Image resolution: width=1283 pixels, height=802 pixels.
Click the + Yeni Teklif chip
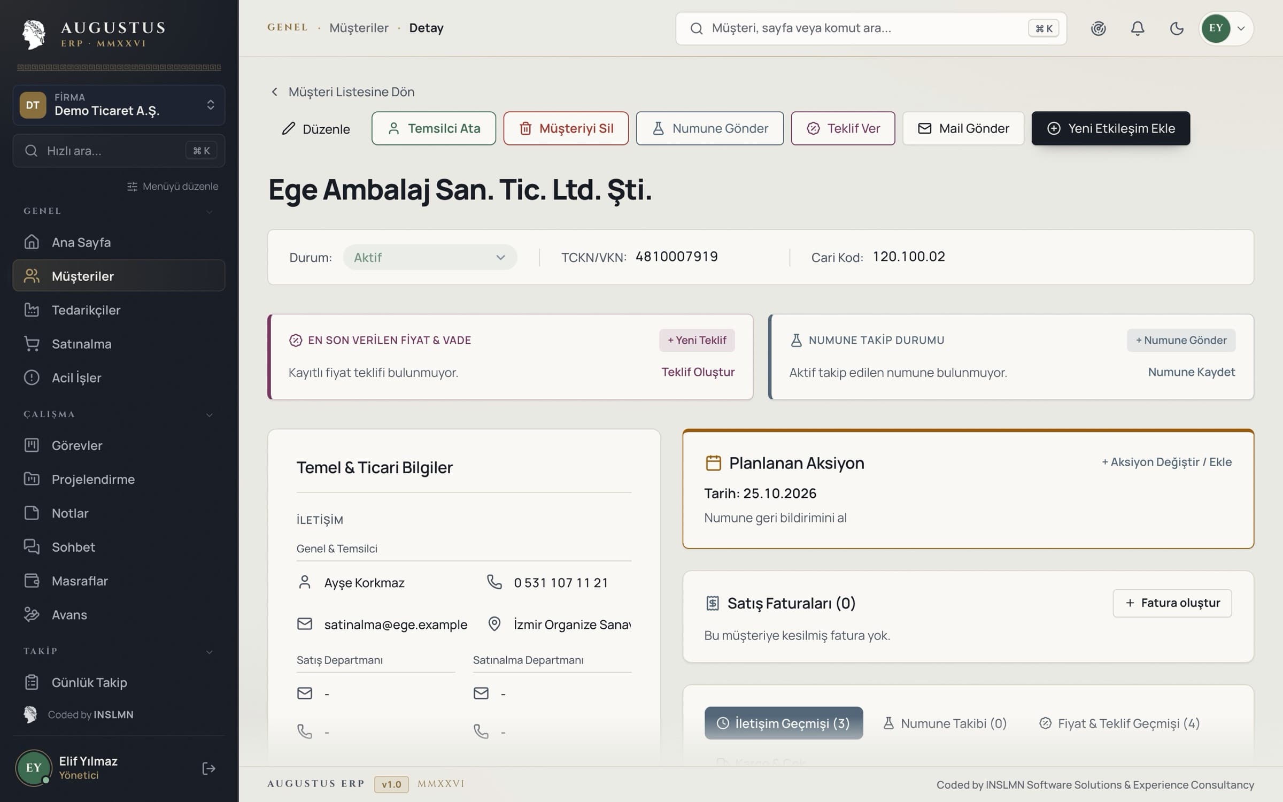point(697,340)
